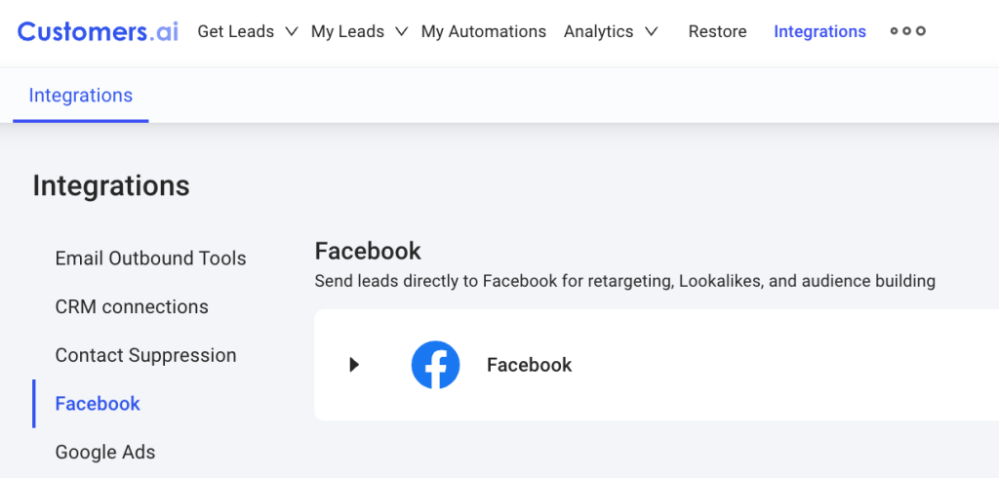
Task: Click the Get Leads menu label
Action: (x=236, y=31)
